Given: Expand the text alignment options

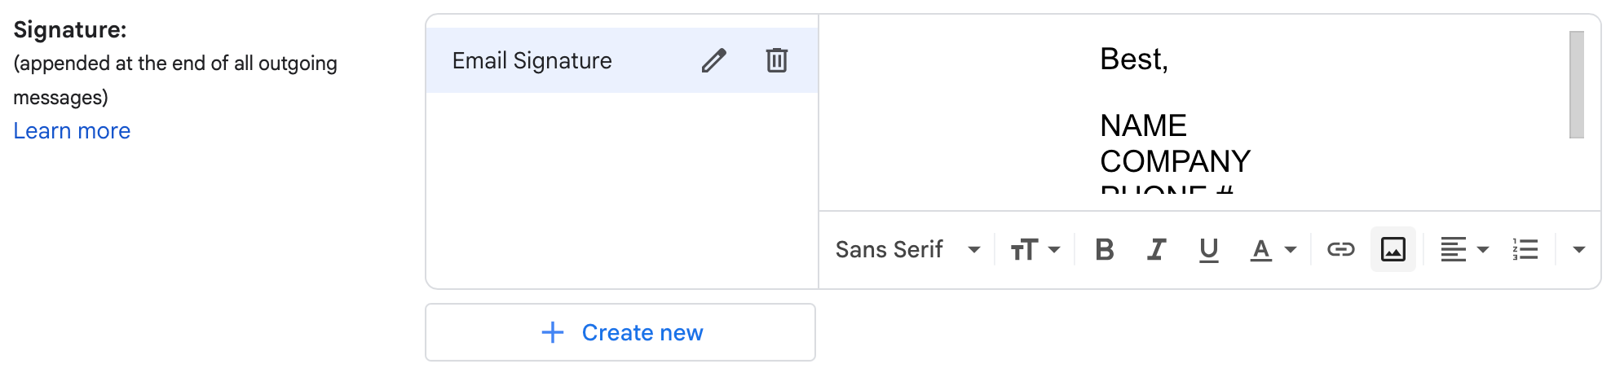Looking at the screenshot, I should point(1464,249).
